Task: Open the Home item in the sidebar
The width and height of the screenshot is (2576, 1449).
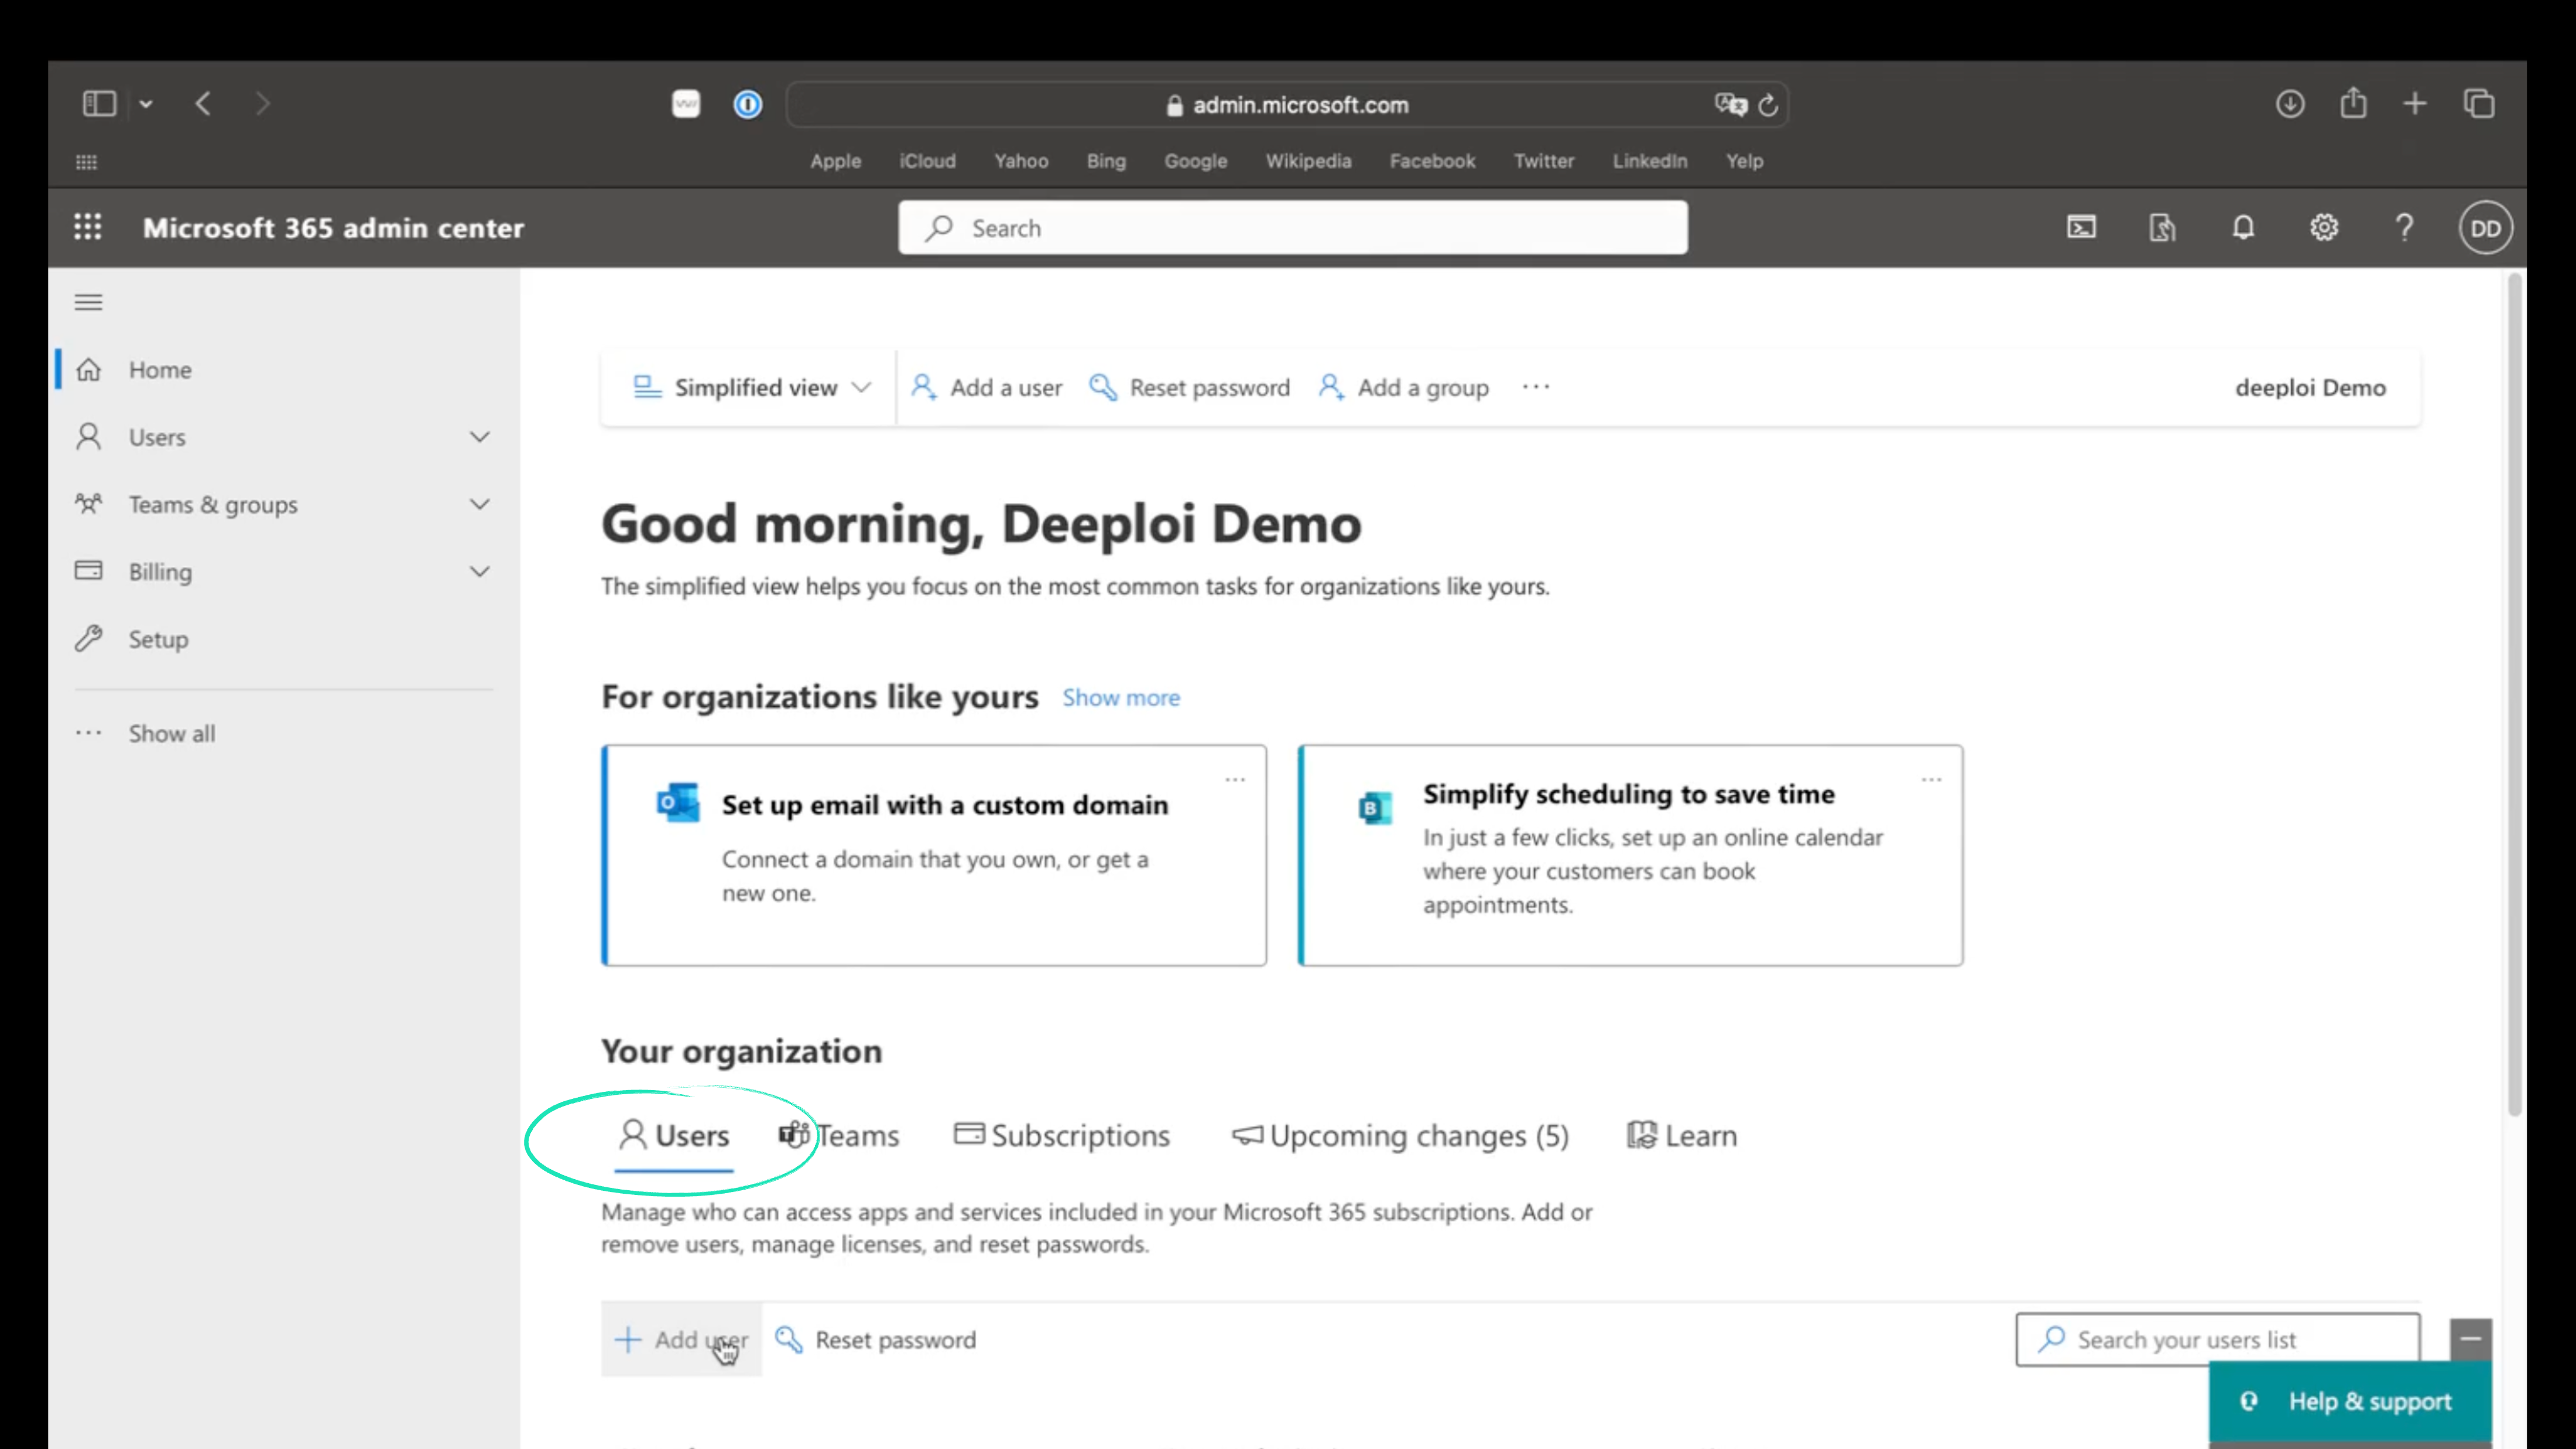Action: point(159,369)
